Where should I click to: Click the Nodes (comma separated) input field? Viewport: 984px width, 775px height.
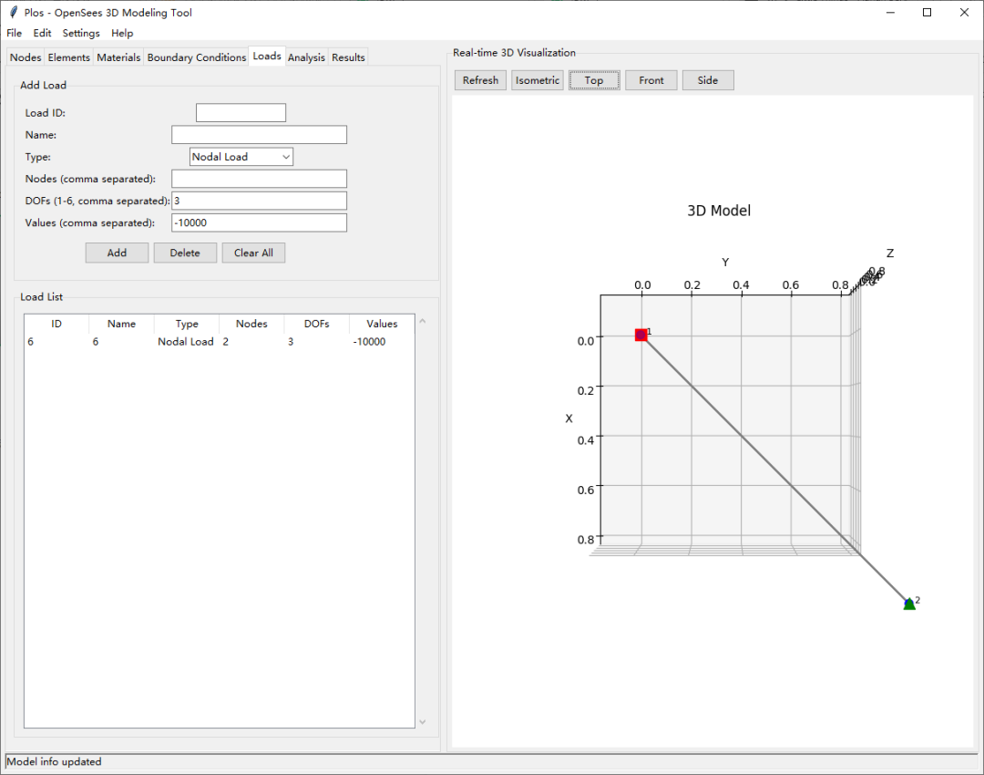(x=259, y=179)
